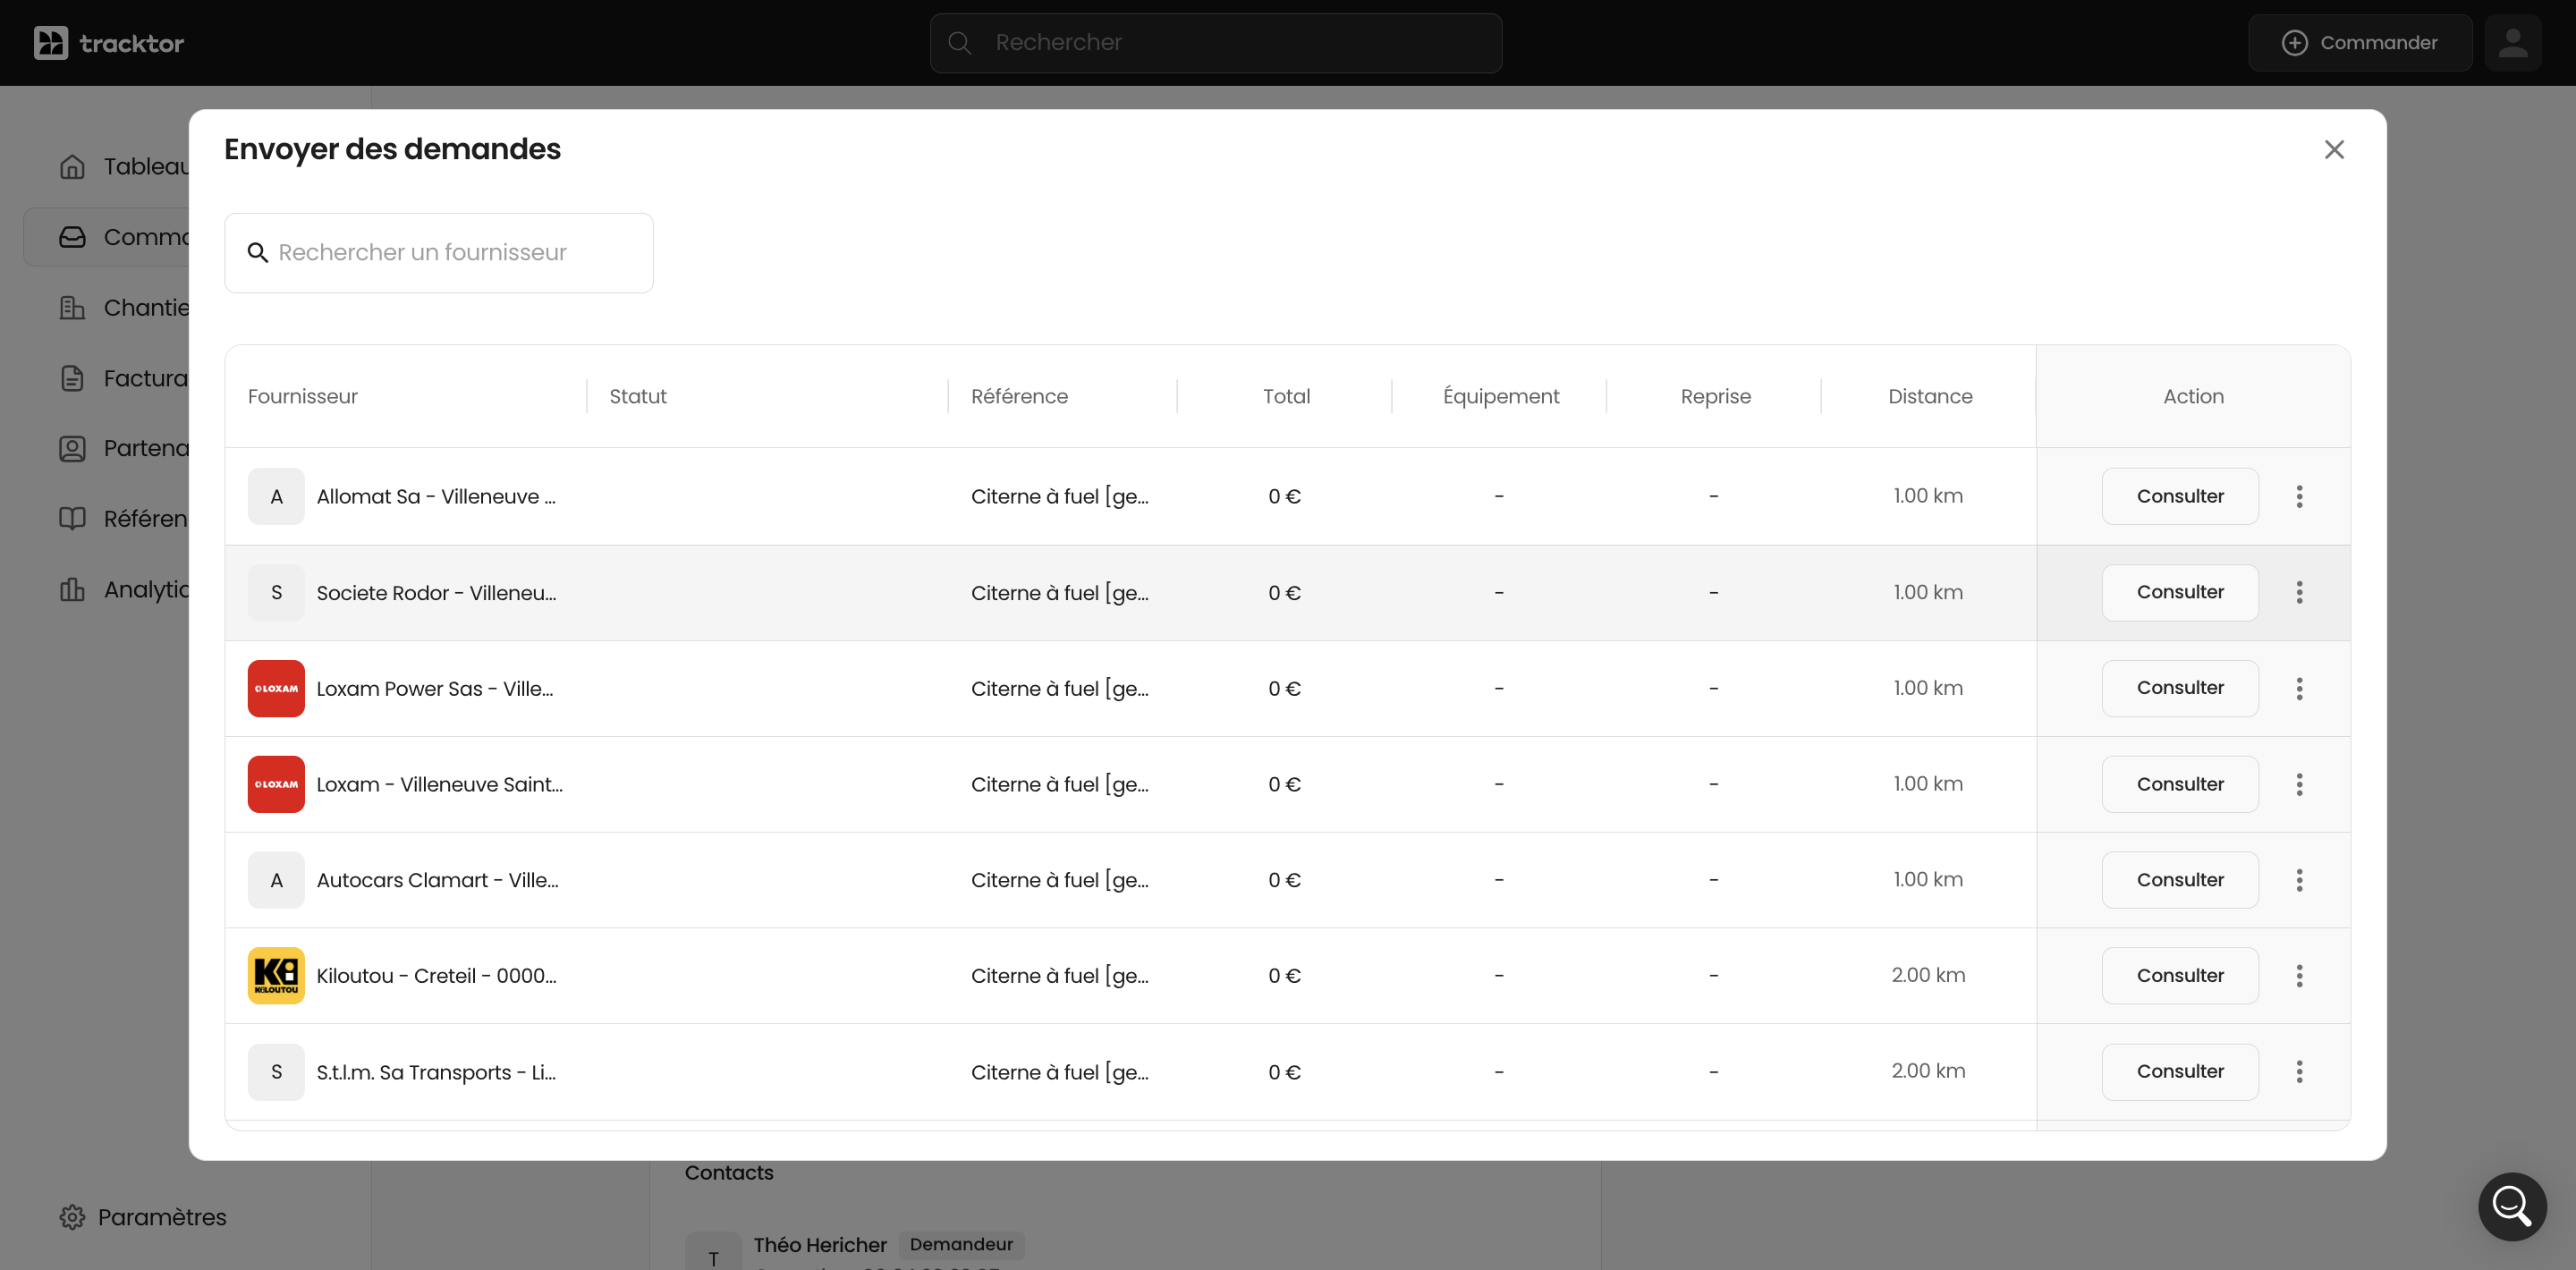The width and height of the screenshot is (2576, 1270).
Task: Open Analytics in the sidebar
Action: point(124,589)
